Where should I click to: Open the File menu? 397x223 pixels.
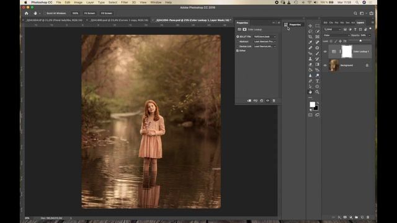pyautogui.click(x=59, y=2)
